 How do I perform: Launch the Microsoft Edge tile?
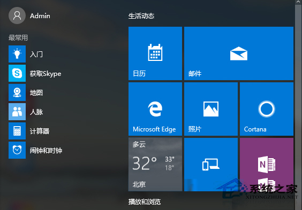pyautogui.click(x=155, y=109)
